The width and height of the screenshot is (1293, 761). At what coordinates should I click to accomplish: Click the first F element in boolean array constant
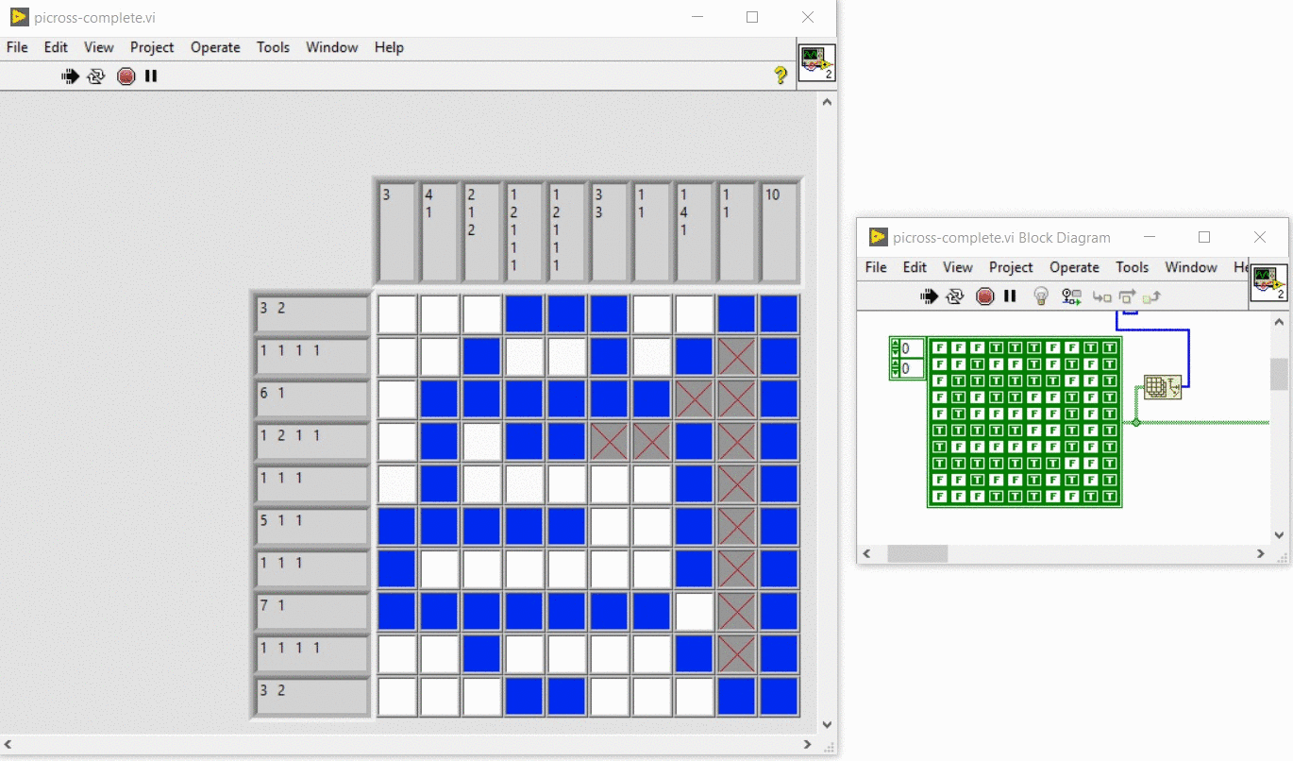939,347
